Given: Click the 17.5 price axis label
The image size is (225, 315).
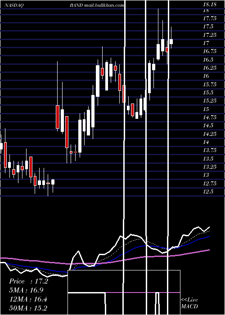Looking at the screenshot, I should (208, 27).
